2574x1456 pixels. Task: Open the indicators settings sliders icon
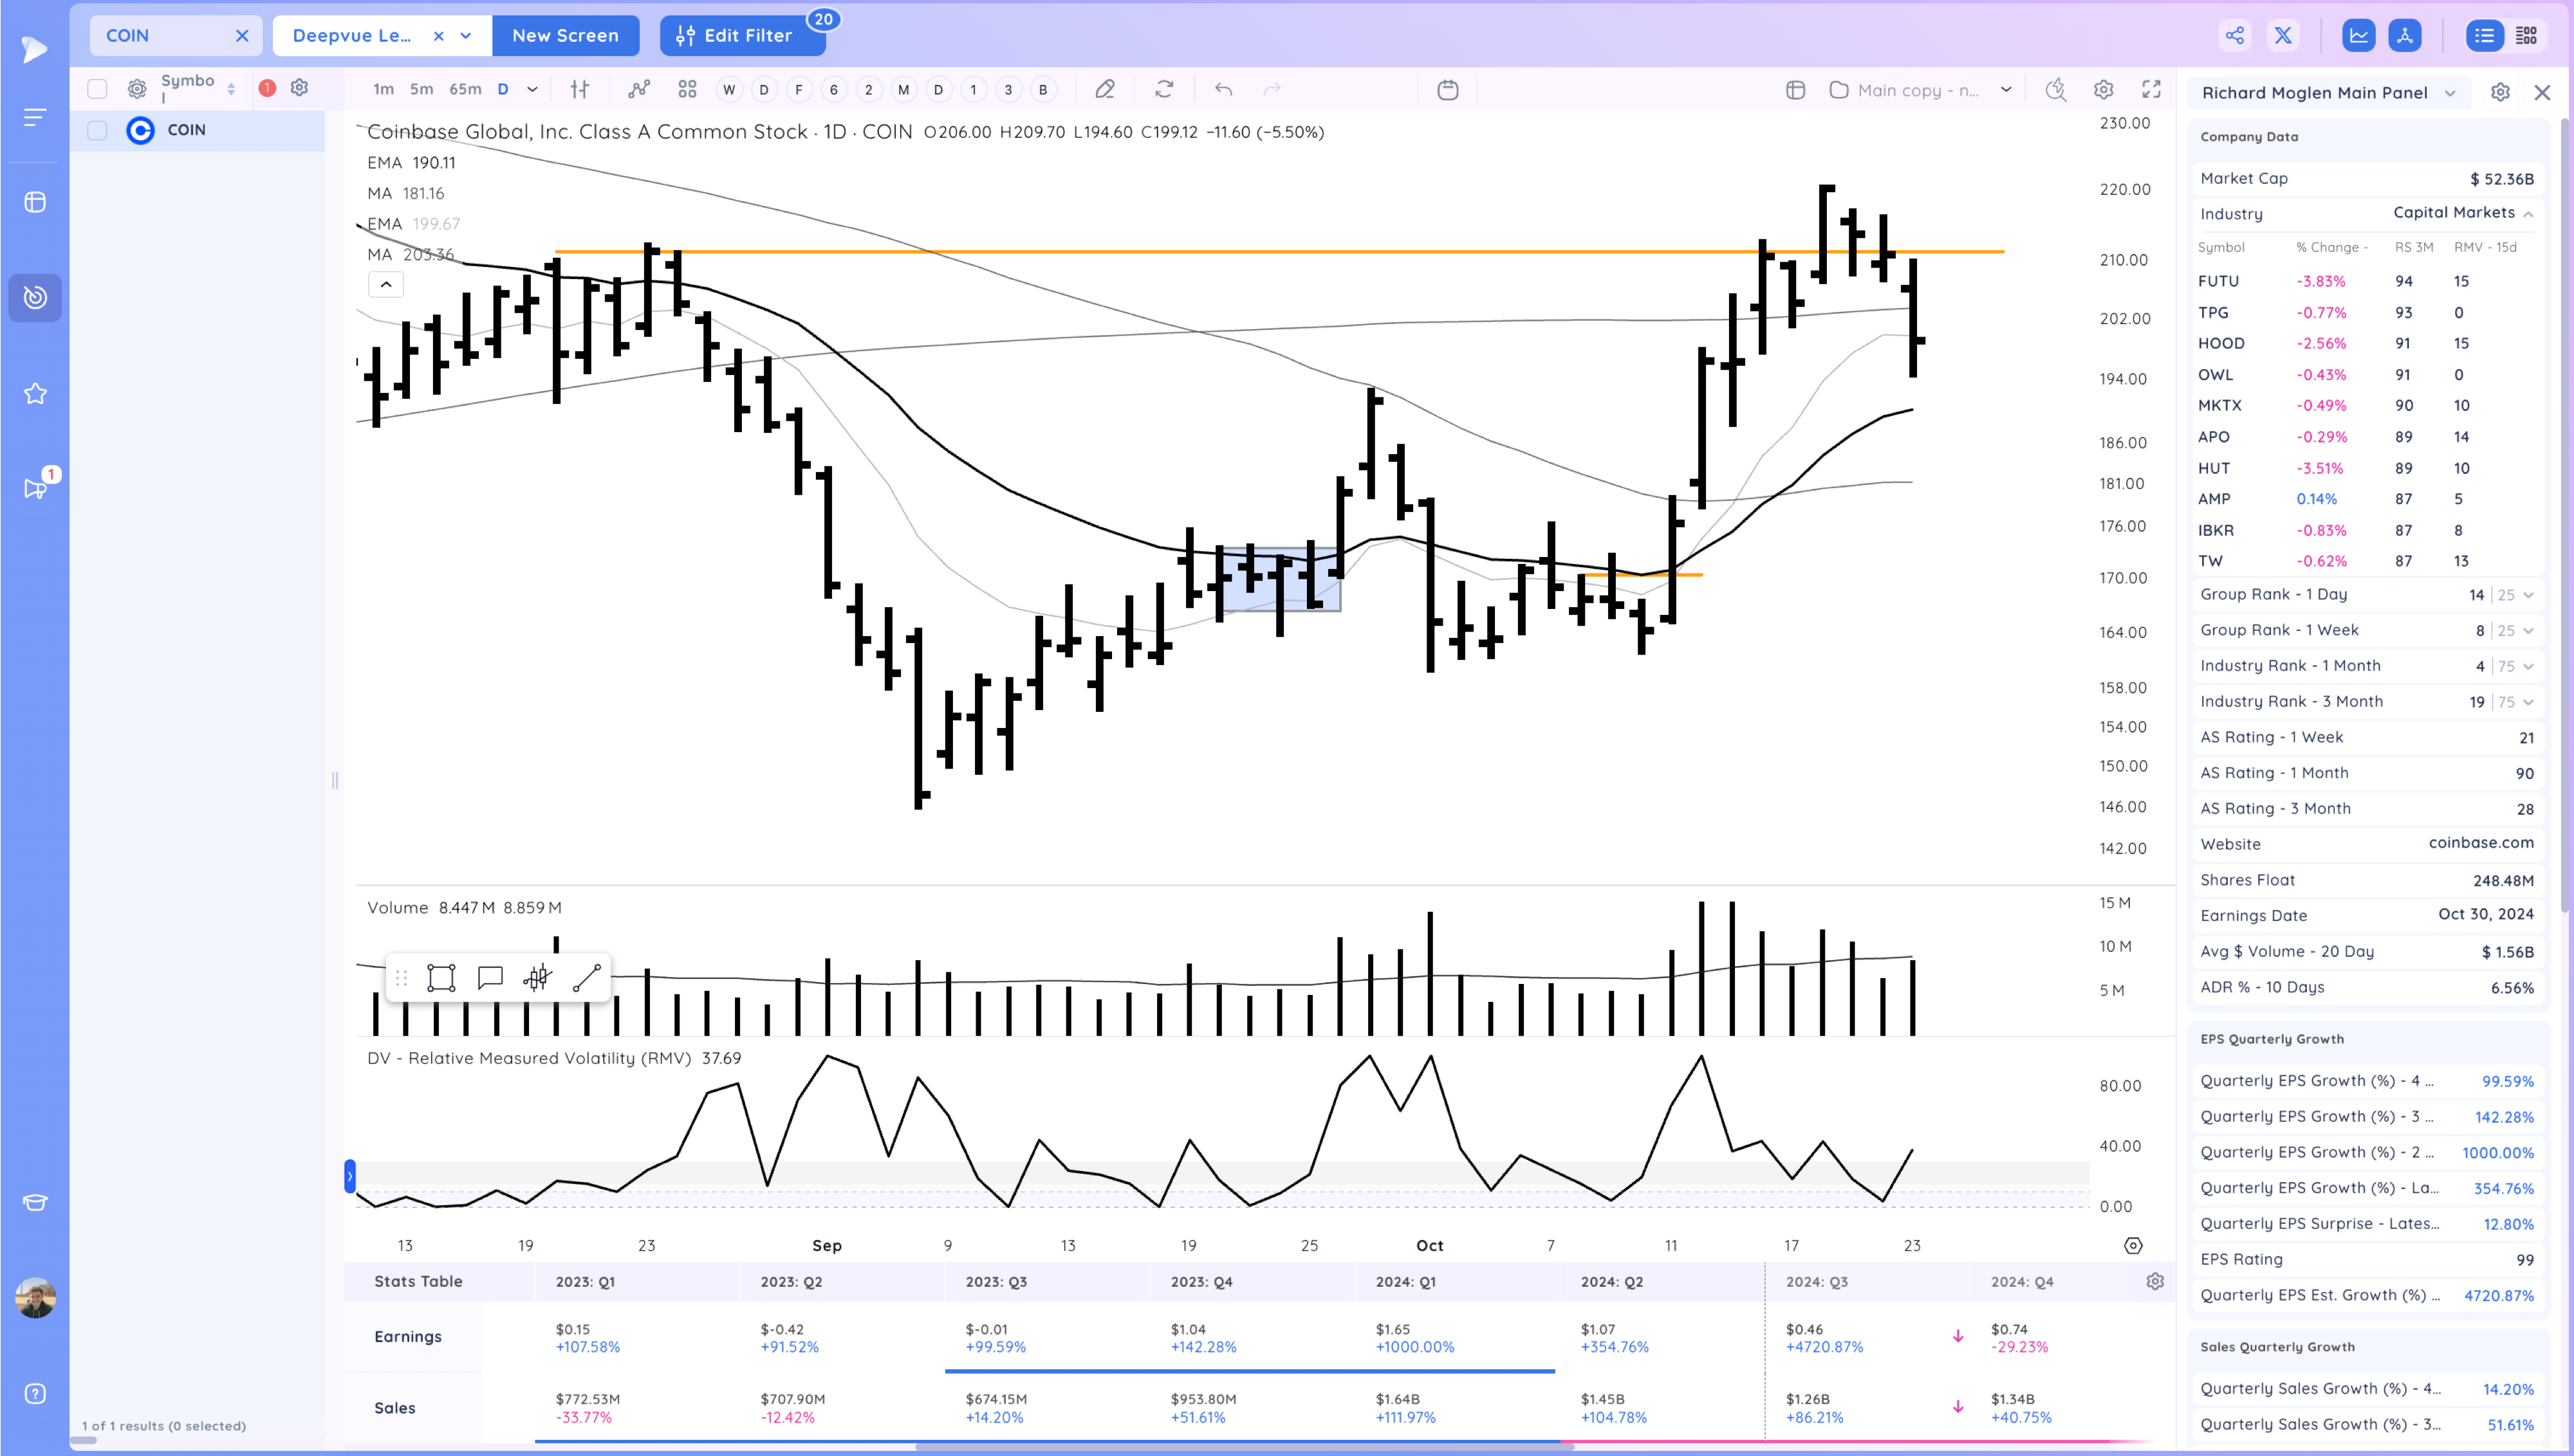coord(579,89)
